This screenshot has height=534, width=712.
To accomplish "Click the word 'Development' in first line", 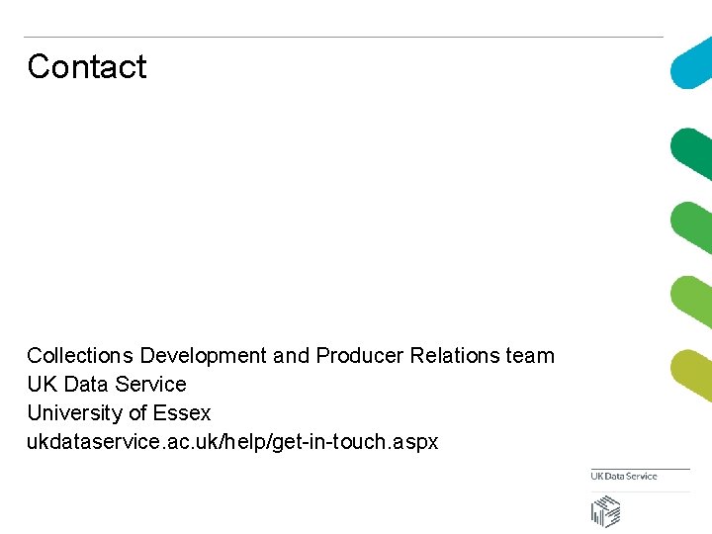I will 203,355.
